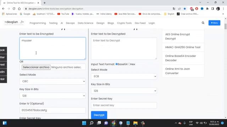Open the Opera extension icon
The width and height of the screenshot is (227, 127).
pos(196,8)
